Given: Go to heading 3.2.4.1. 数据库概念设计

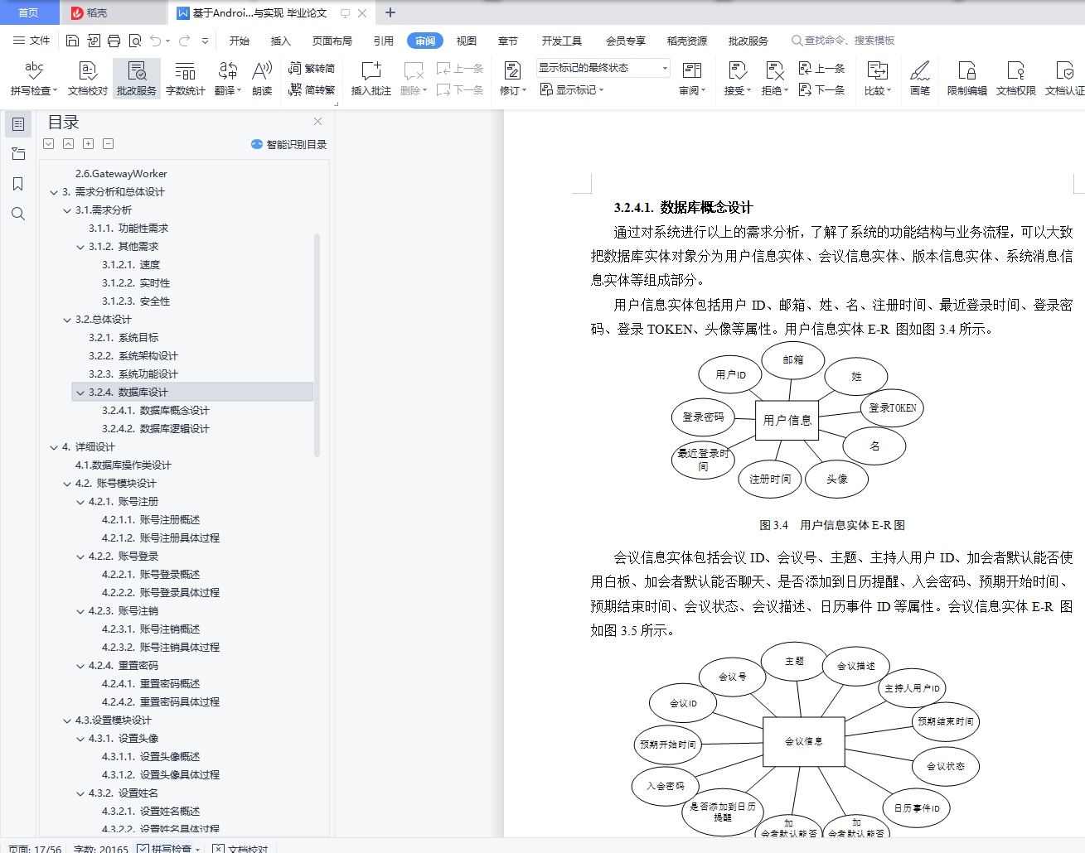Looking at the screenshot, I should point(156,411).
